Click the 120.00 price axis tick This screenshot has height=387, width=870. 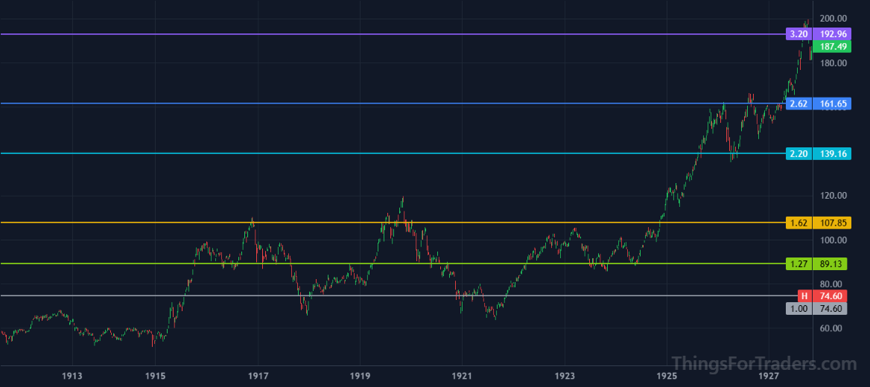click(x=833, y=196)
